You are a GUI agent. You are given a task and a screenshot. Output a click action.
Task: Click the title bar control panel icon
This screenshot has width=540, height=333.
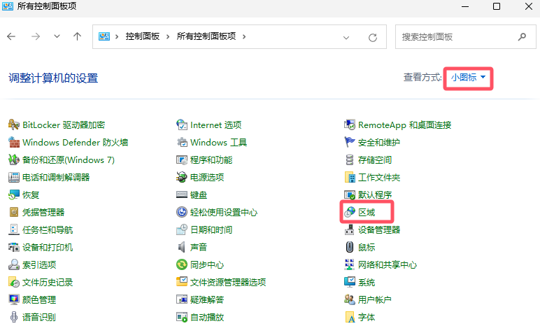pyautogui.click(x=8, y=6)
